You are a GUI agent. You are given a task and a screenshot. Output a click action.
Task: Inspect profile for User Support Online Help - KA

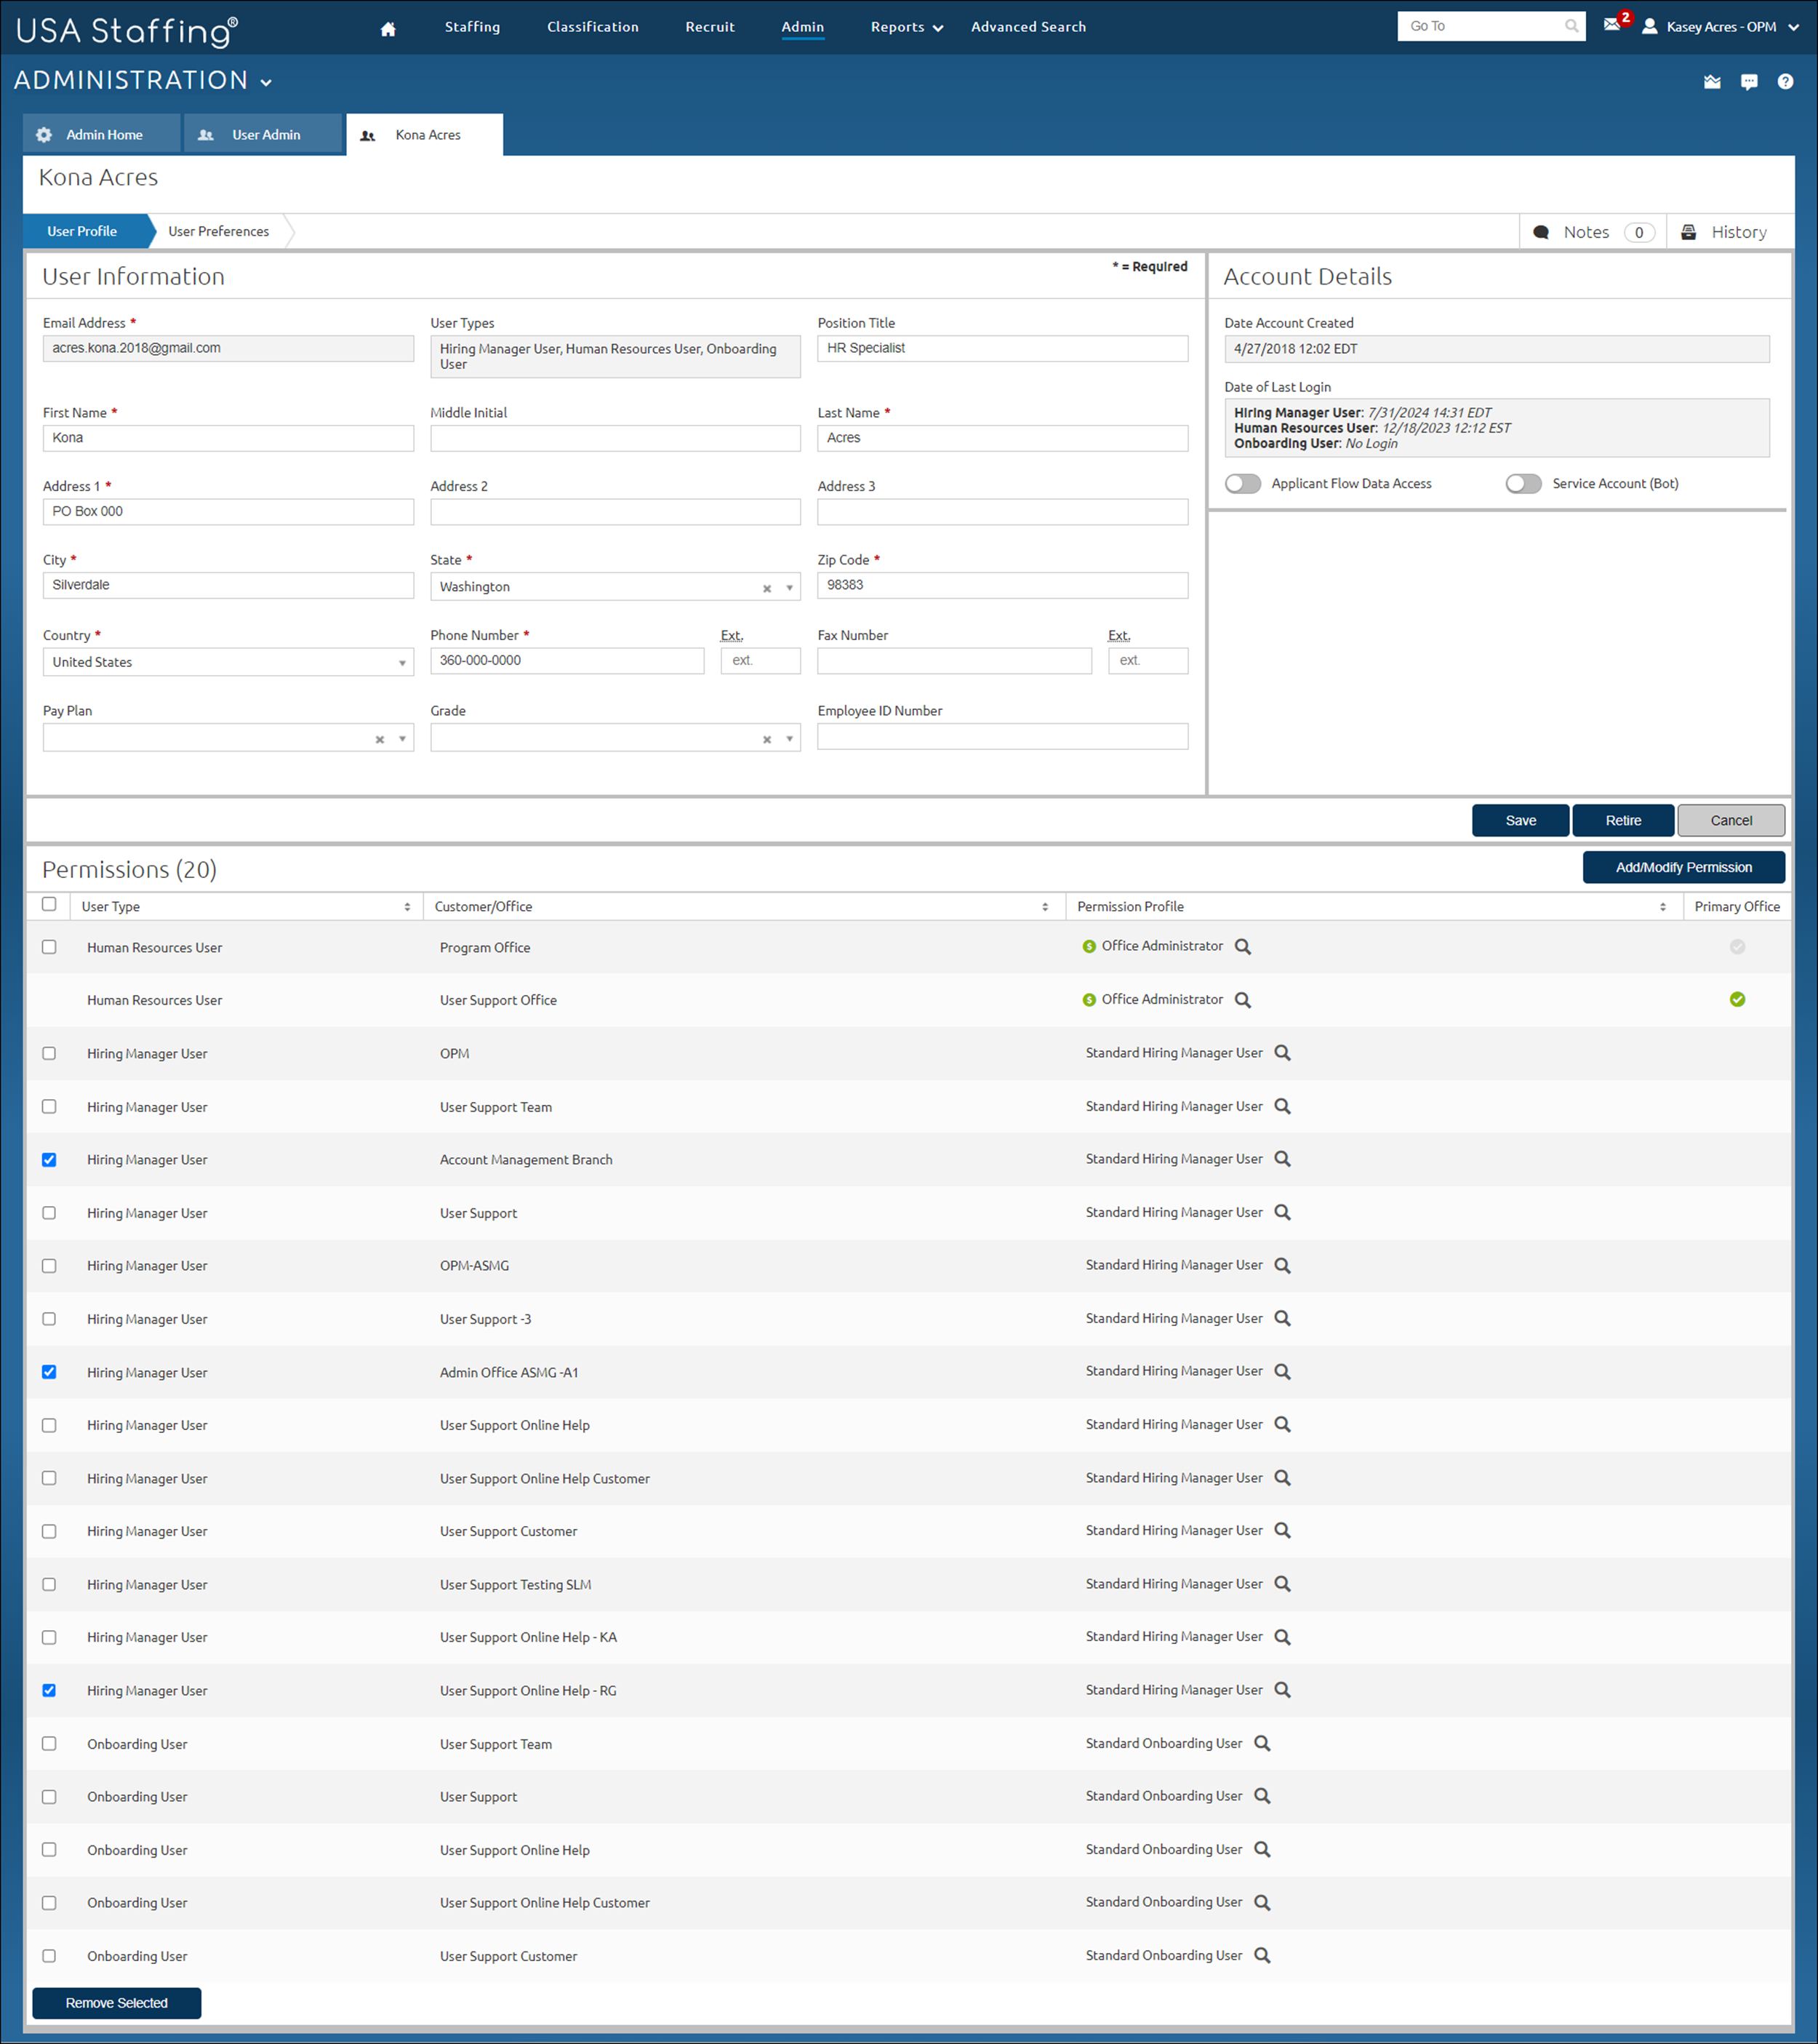[x=1282, y=1637]
